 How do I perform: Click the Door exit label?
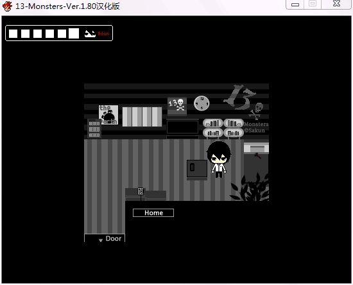[x=114, y=238]
